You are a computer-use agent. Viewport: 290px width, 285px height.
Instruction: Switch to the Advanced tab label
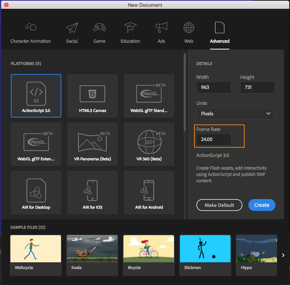[219, 41]
